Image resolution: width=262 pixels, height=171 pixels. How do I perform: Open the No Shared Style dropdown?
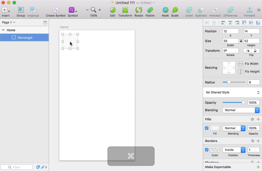[232, 92]
